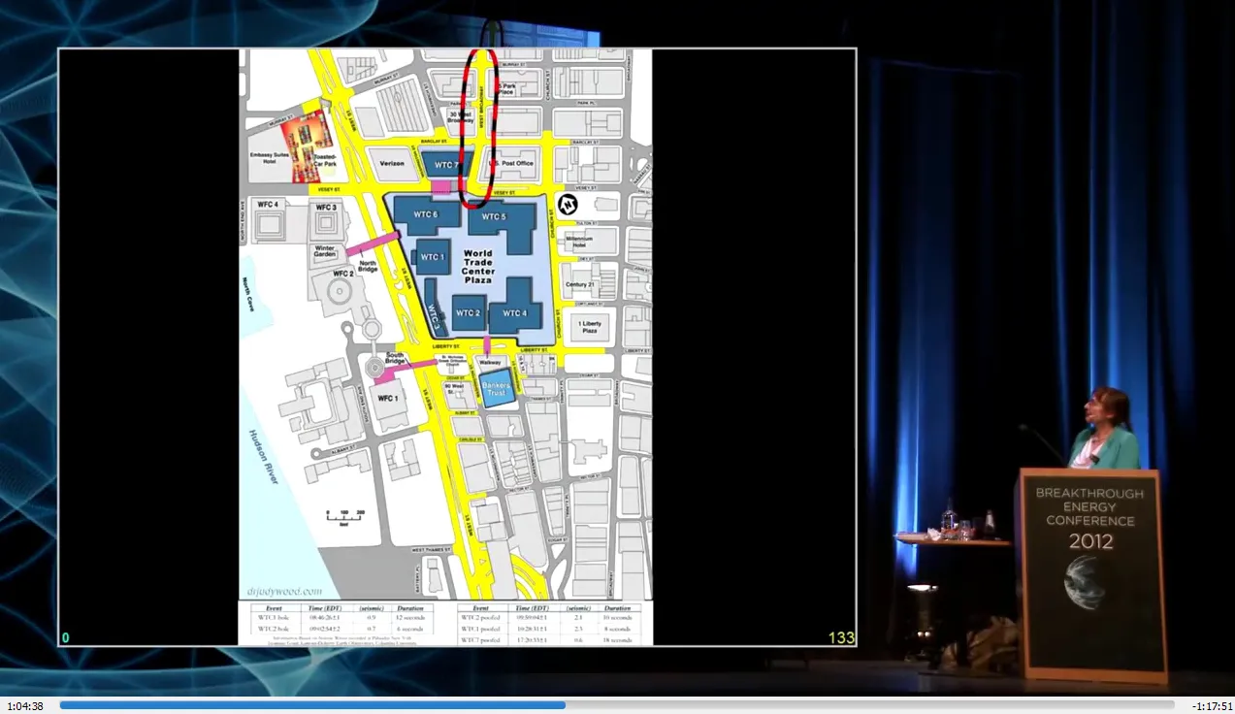This screenshot has width=1235, height=714.
Task: Click the Winter Garden label
Action: (324, 250)
